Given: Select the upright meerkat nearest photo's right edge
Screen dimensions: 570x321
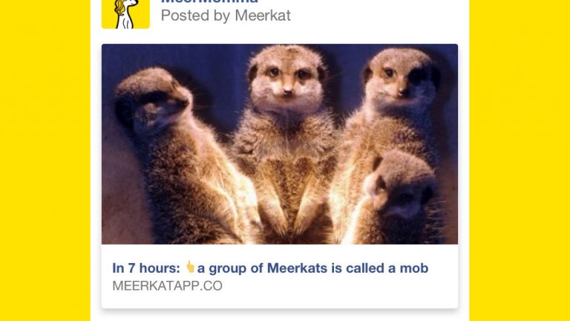Looking at the screenshot, I should (396, 109).
